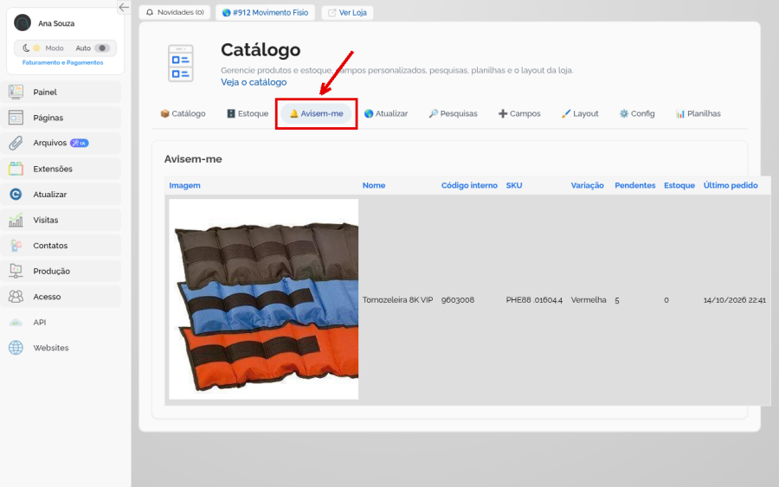
Task: Sort by the Variação column header
Action: [x=587, y=185]
